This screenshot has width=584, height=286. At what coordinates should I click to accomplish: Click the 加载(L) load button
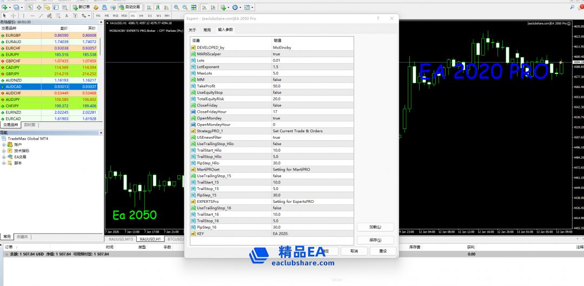coord(375,227)
